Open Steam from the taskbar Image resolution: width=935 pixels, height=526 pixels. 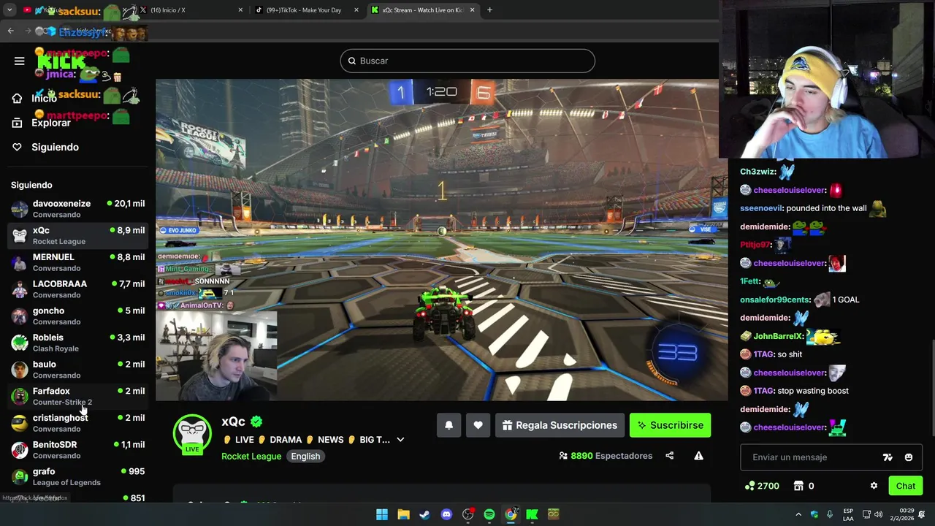point(424,514)
